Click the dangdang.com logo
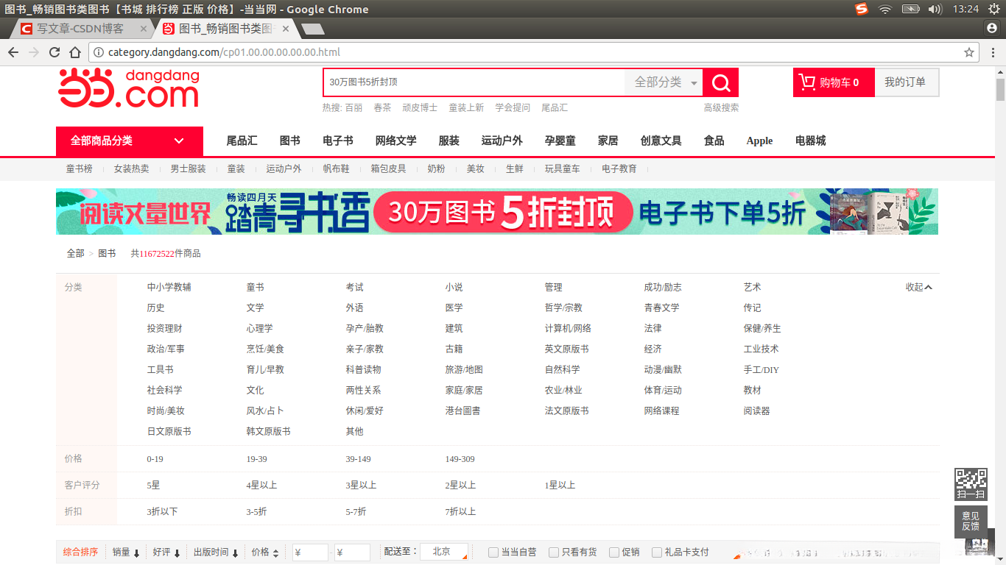This screenshot has width=1006, height=565. pyautogui.click(x=129, y=88)
